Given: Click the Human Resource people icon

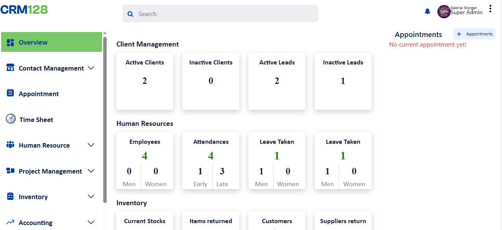Looking at the screenshot, I should pyautogui.click(x=10, y=145).
